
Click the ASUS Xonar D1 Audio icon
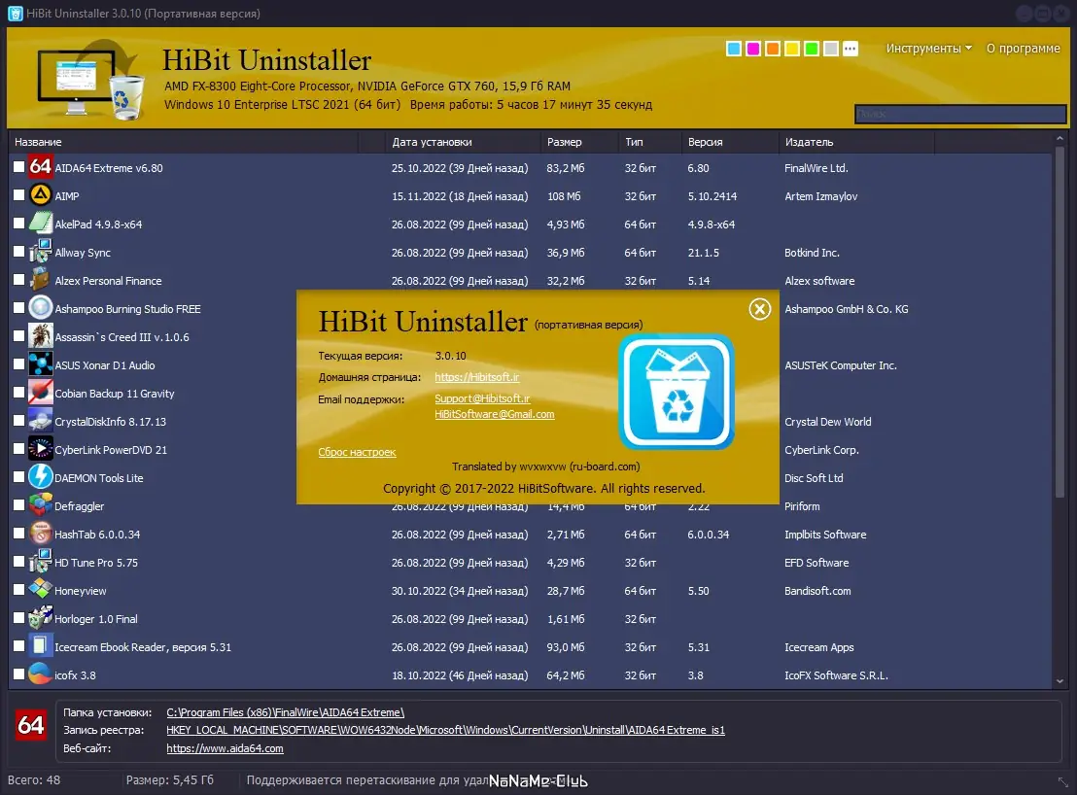pyautogui.click(x=41, y=364)
